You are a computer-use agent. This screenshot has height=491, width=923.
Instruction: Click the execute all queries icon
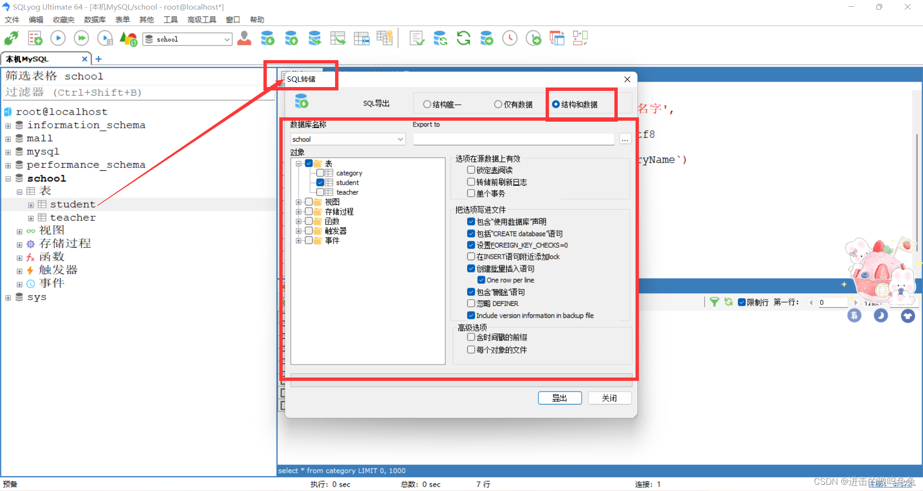tap(81, 38)
